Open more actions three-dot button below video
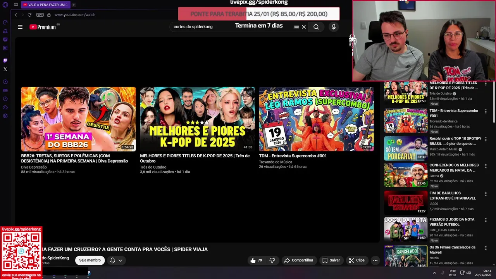Viewport: 496px width, 279px height. click(375, 260)
